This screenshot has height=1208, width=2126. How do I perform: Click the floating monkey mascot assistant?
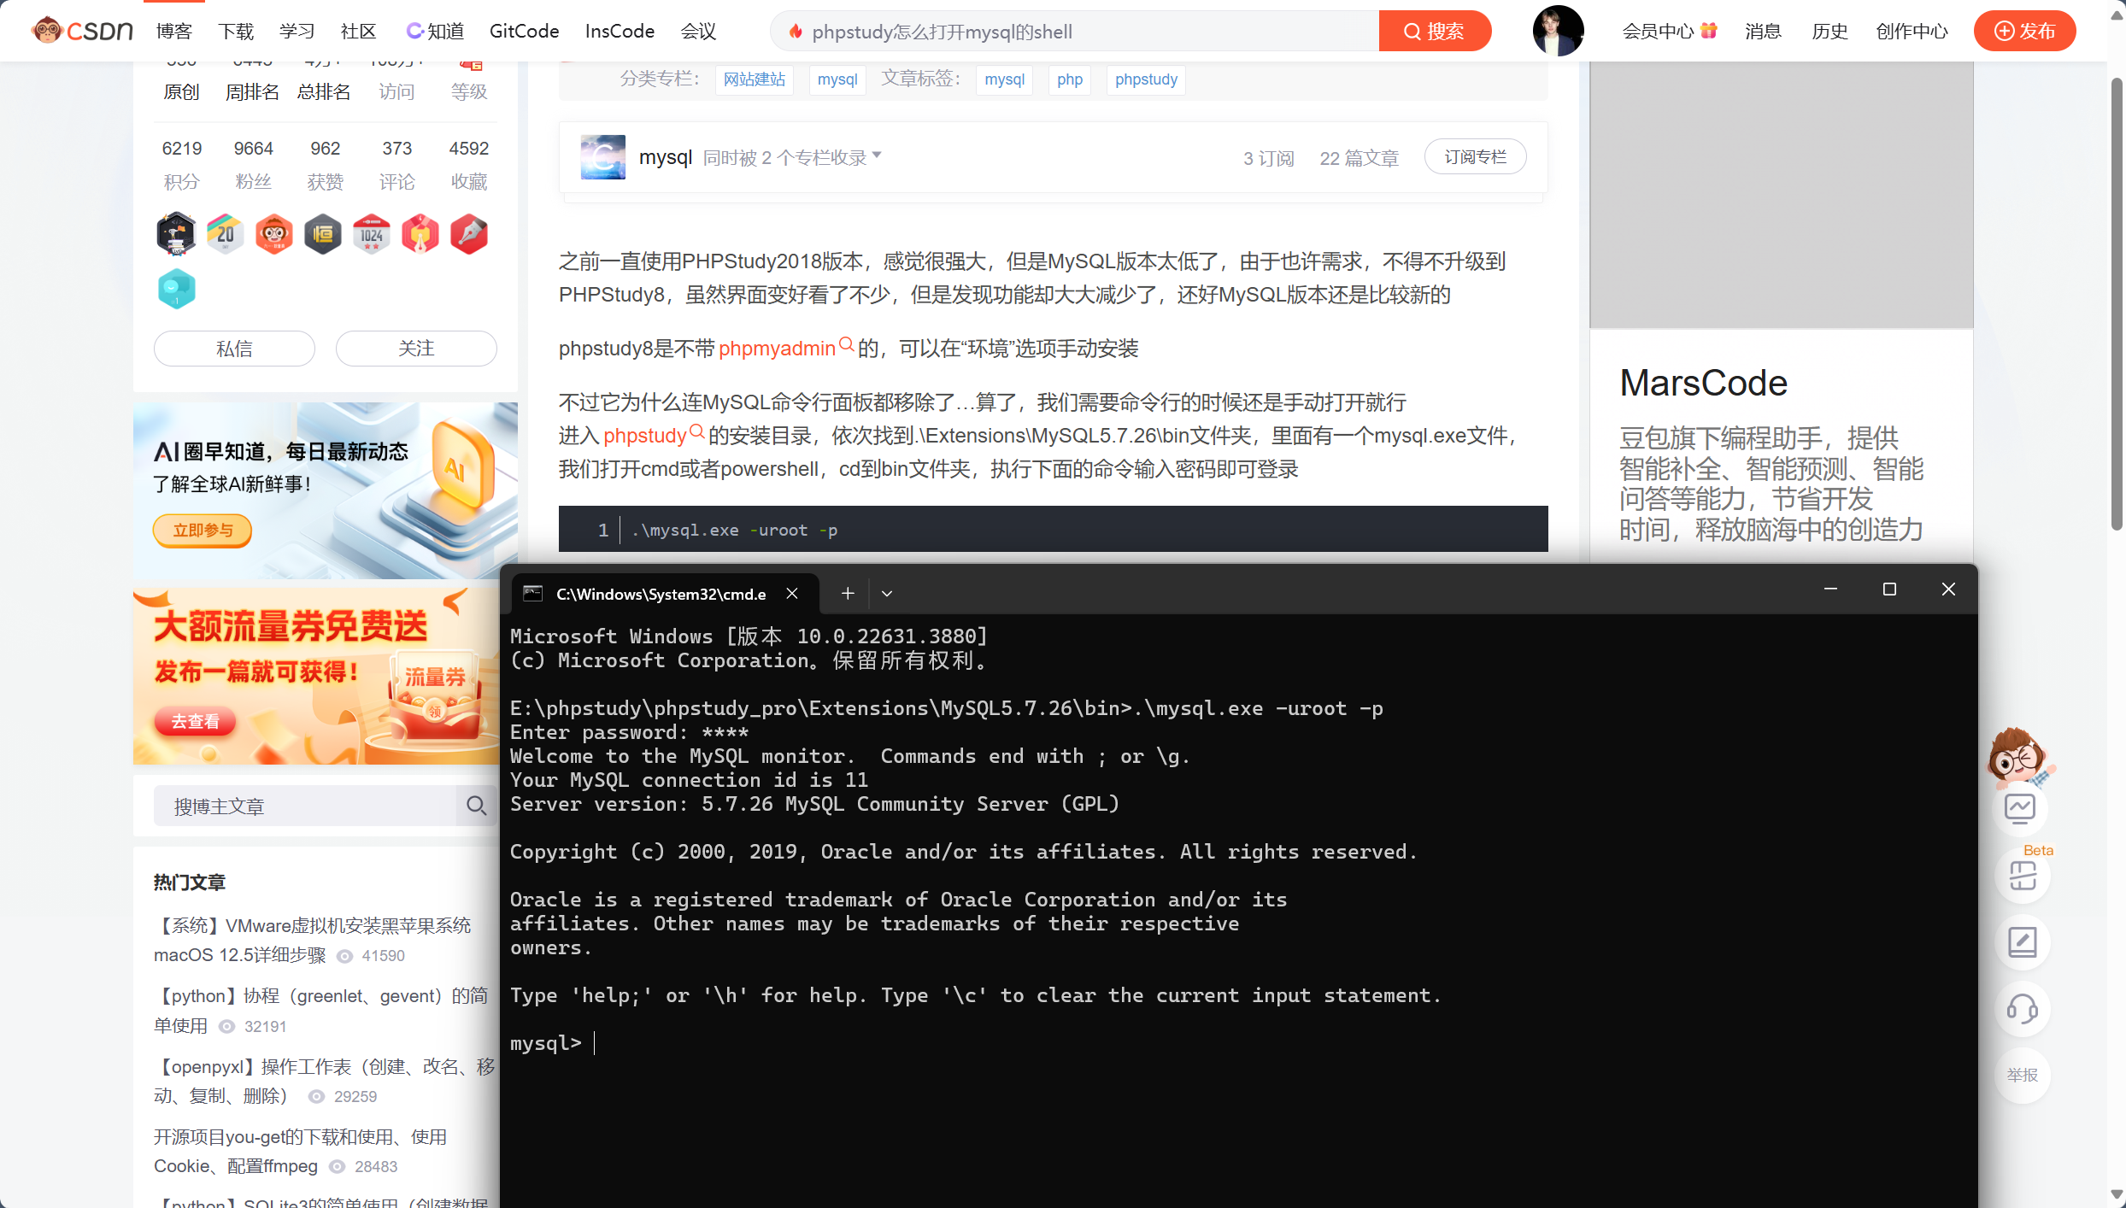pyautogui.click(x=2019, y=757)
